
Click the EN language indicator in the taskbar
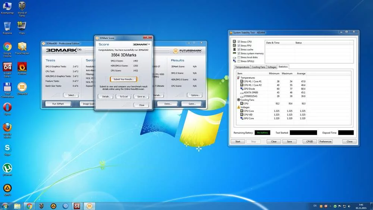click(315, 206)
